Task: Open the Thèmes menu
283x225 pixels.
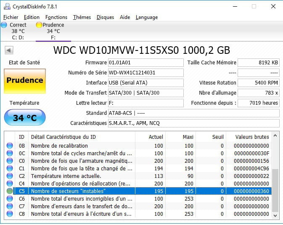Action: click(82, 17)
